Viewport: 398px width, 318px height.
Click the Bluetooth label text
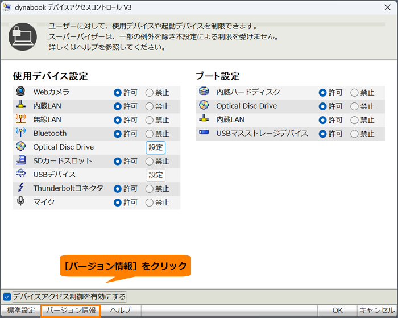[50, 133]
